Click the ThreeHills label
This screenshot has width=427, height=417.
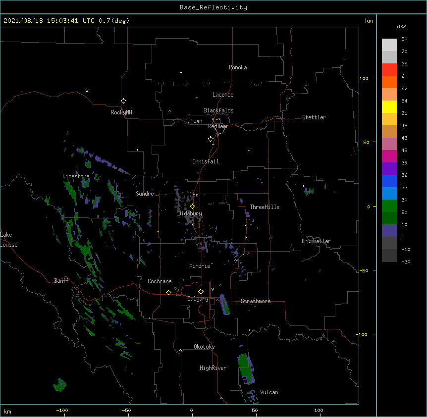tap(265, 207)
